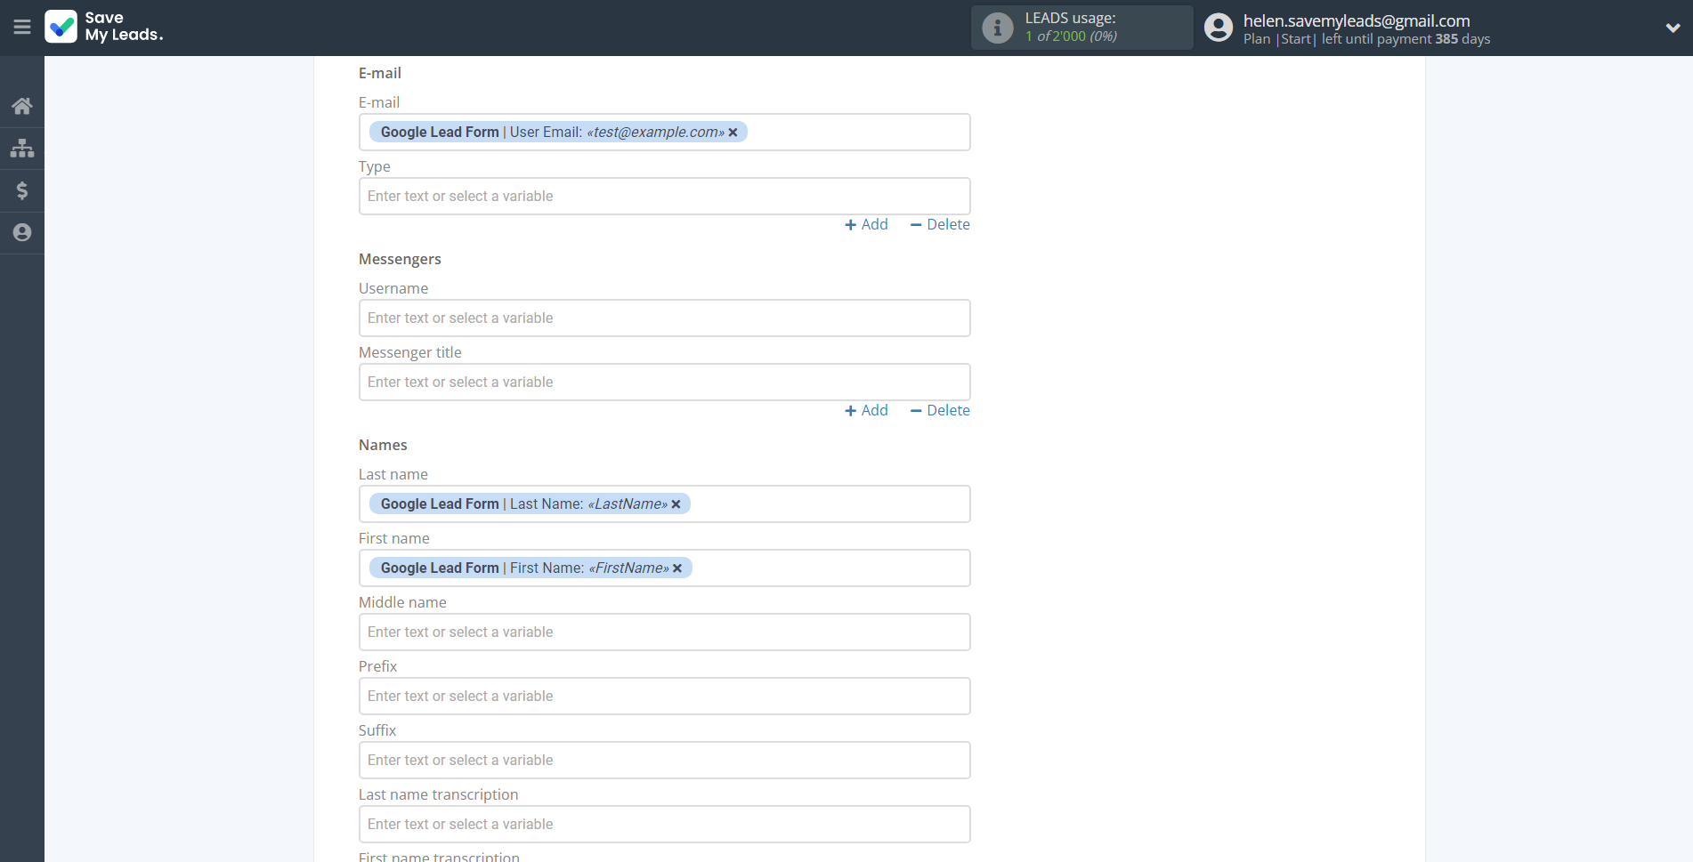Remove the User Email variable tag
Image resolution: width=1693 pixels, height=862 pixels.
pyautogui.click(x=733, y=133)
